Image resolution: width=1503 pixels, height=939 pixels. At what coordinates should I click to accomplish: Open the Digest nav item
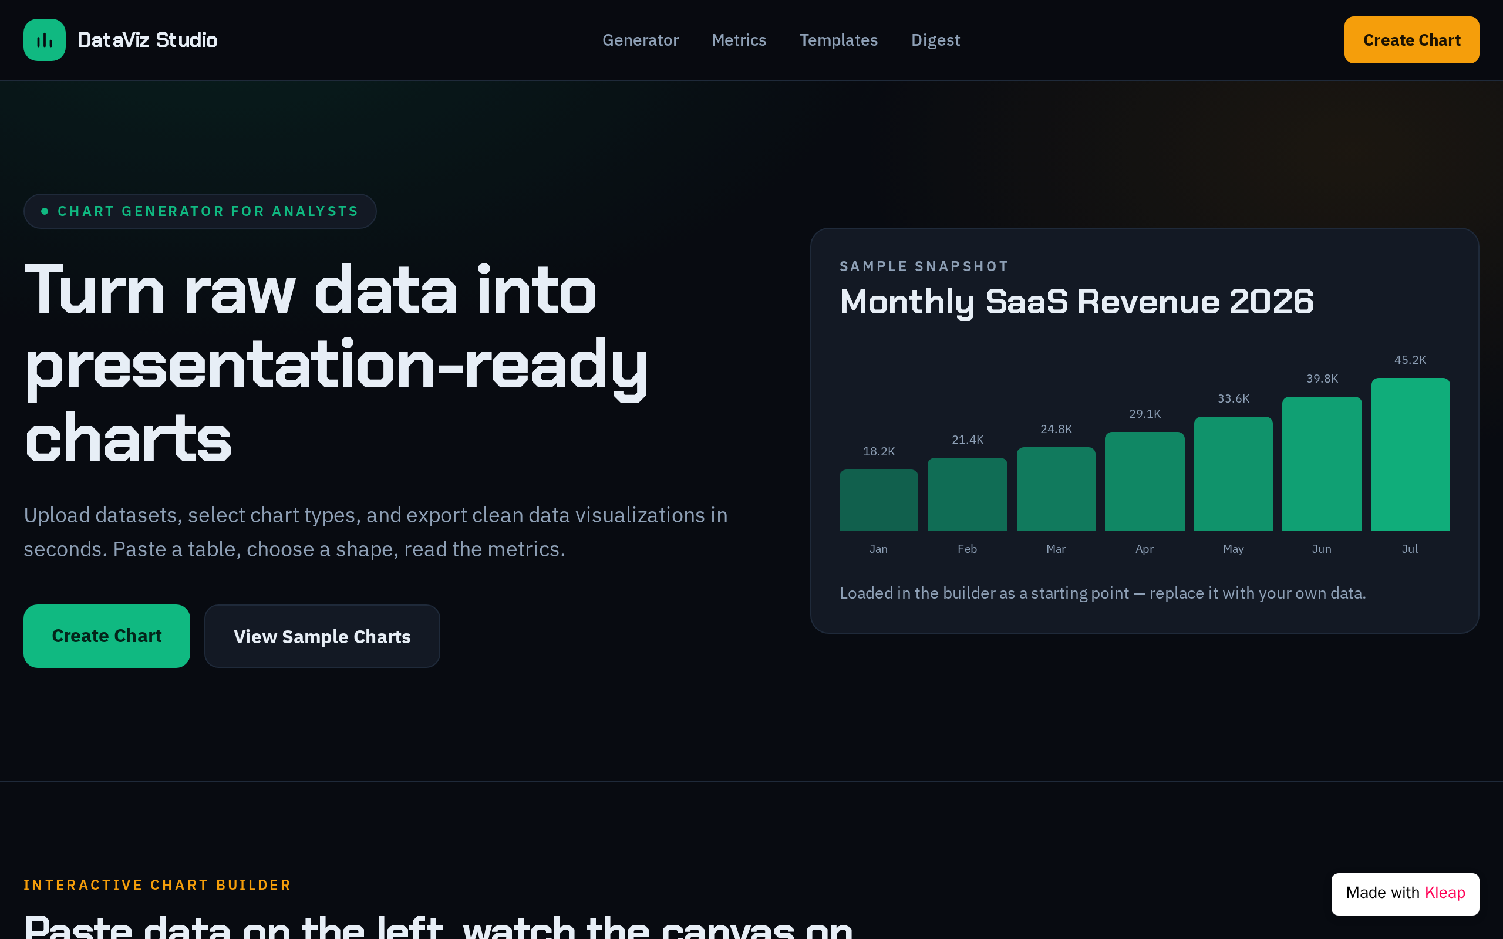point(935,40)
